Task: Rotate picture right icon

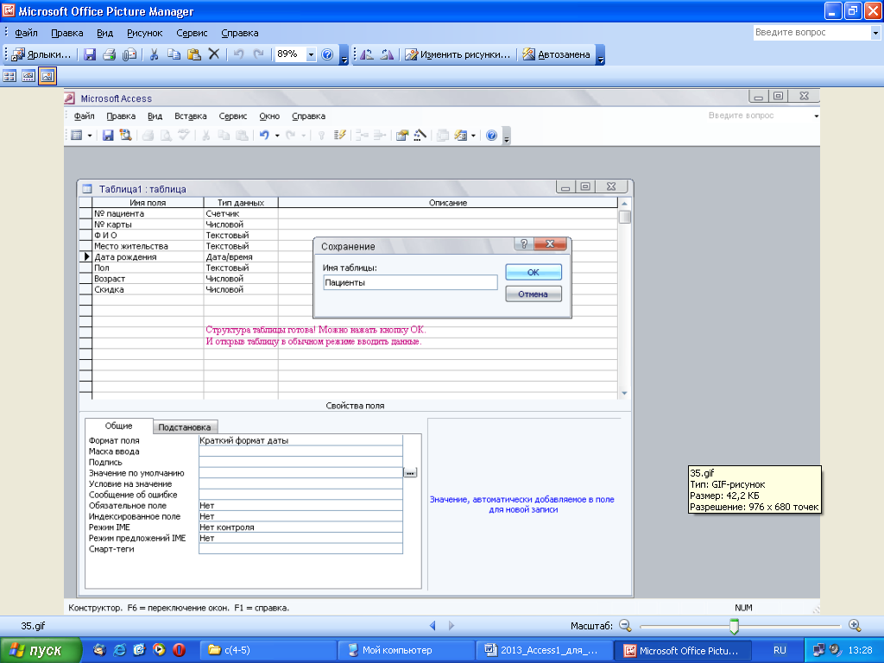Action: (387, 54)
